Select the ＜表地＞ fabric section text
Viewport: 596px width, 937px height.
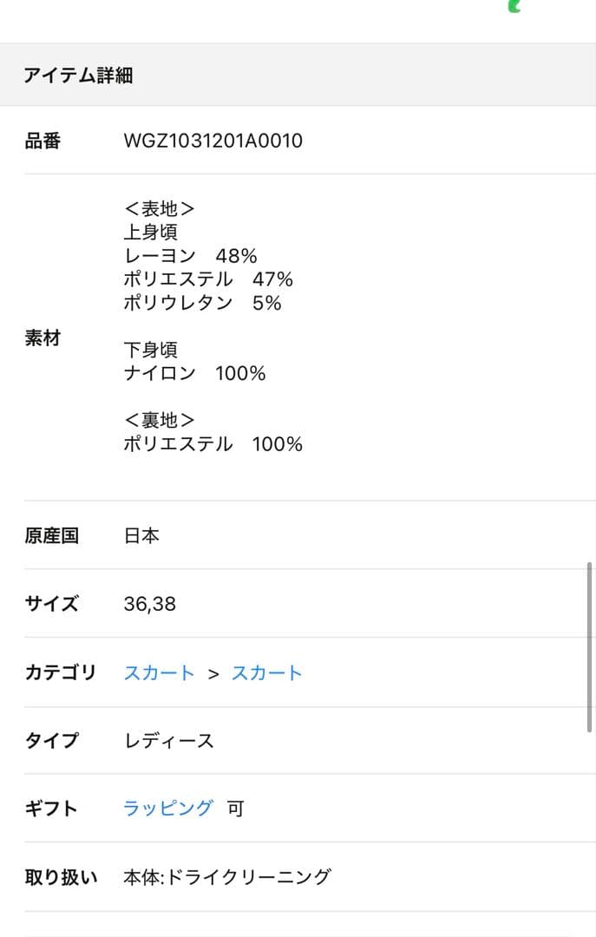(x=162, y=208)
